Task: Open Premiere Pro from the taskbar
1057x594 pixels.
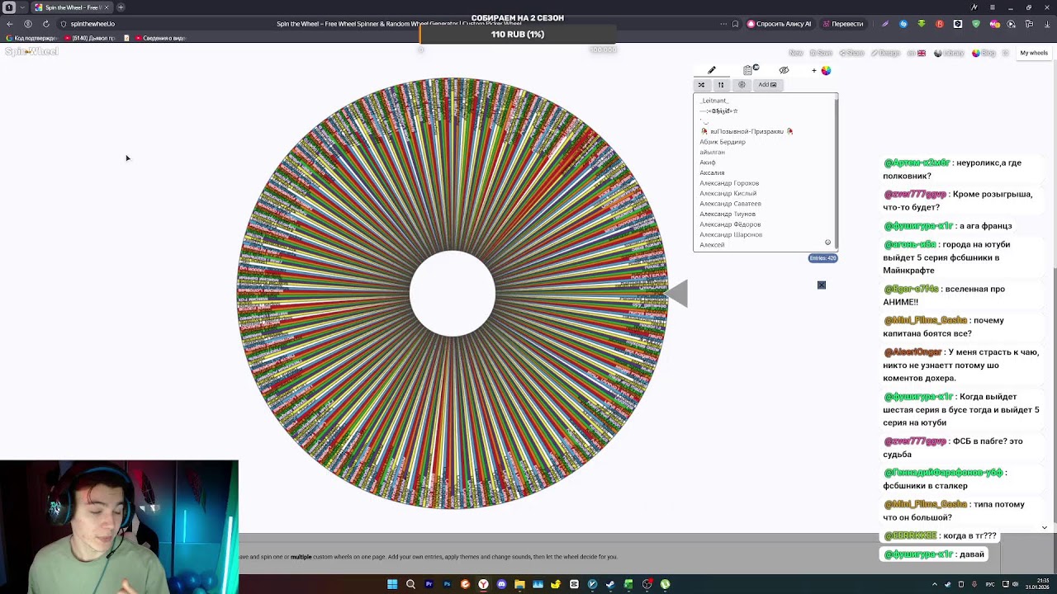Action: click(x=429, y=584)
